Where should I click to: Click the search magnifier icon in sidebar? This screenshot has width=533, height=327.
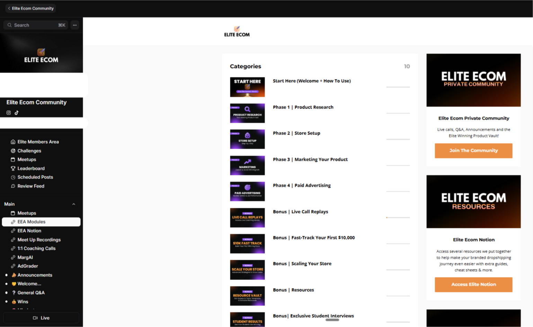coord(10,25)
